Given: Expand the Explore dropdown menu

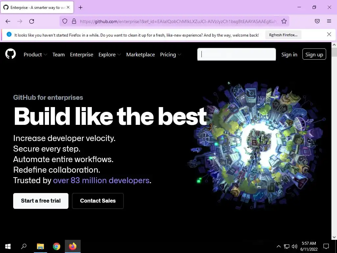Looking at the screenshot, I should (110, 55).
